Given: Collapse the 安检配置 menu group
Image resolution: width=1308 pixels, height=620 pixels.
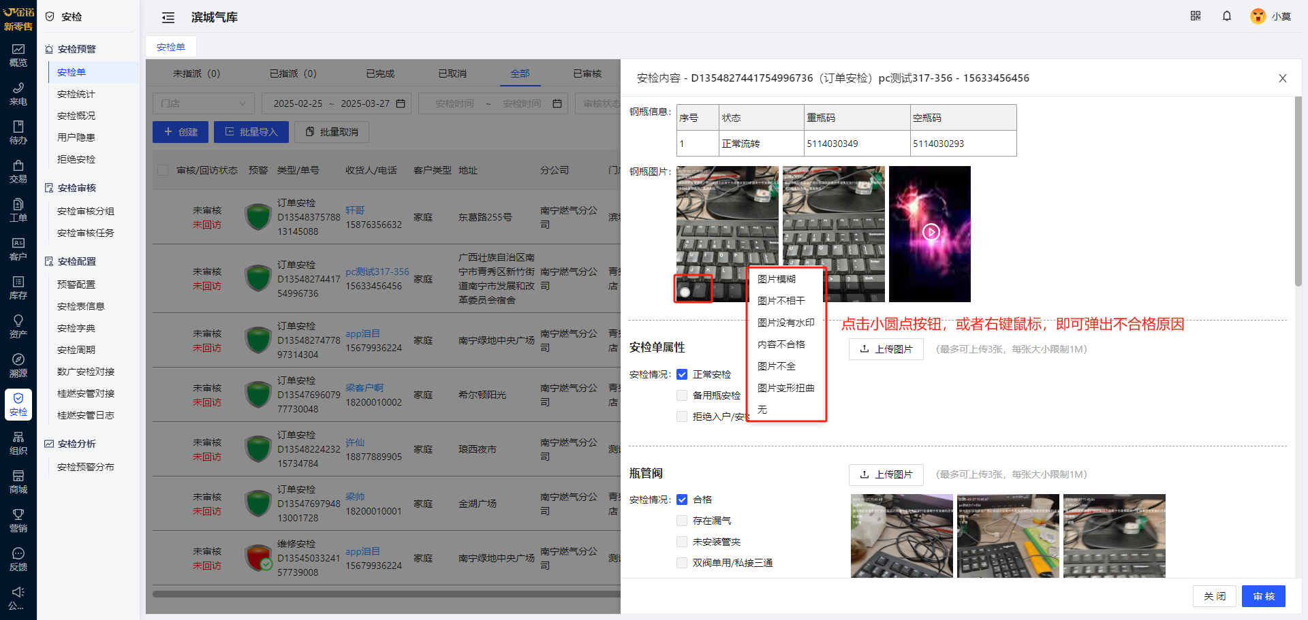Looking at the screenshot, I should coord(76,261).
